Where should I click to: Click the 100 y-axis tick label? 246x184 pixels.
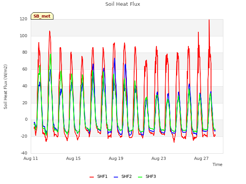click(x=23, y=36)
